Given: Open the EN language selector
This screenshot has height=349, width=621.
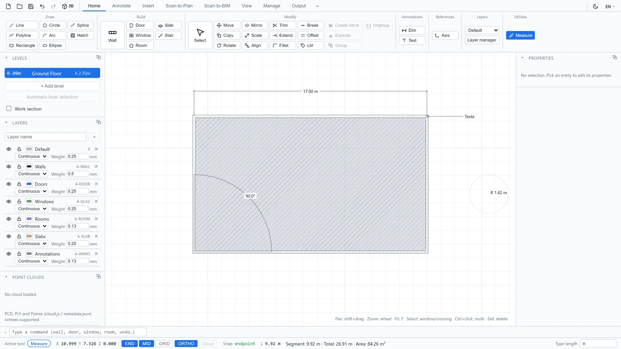Looking at the screenshot, I should [610, 7].
